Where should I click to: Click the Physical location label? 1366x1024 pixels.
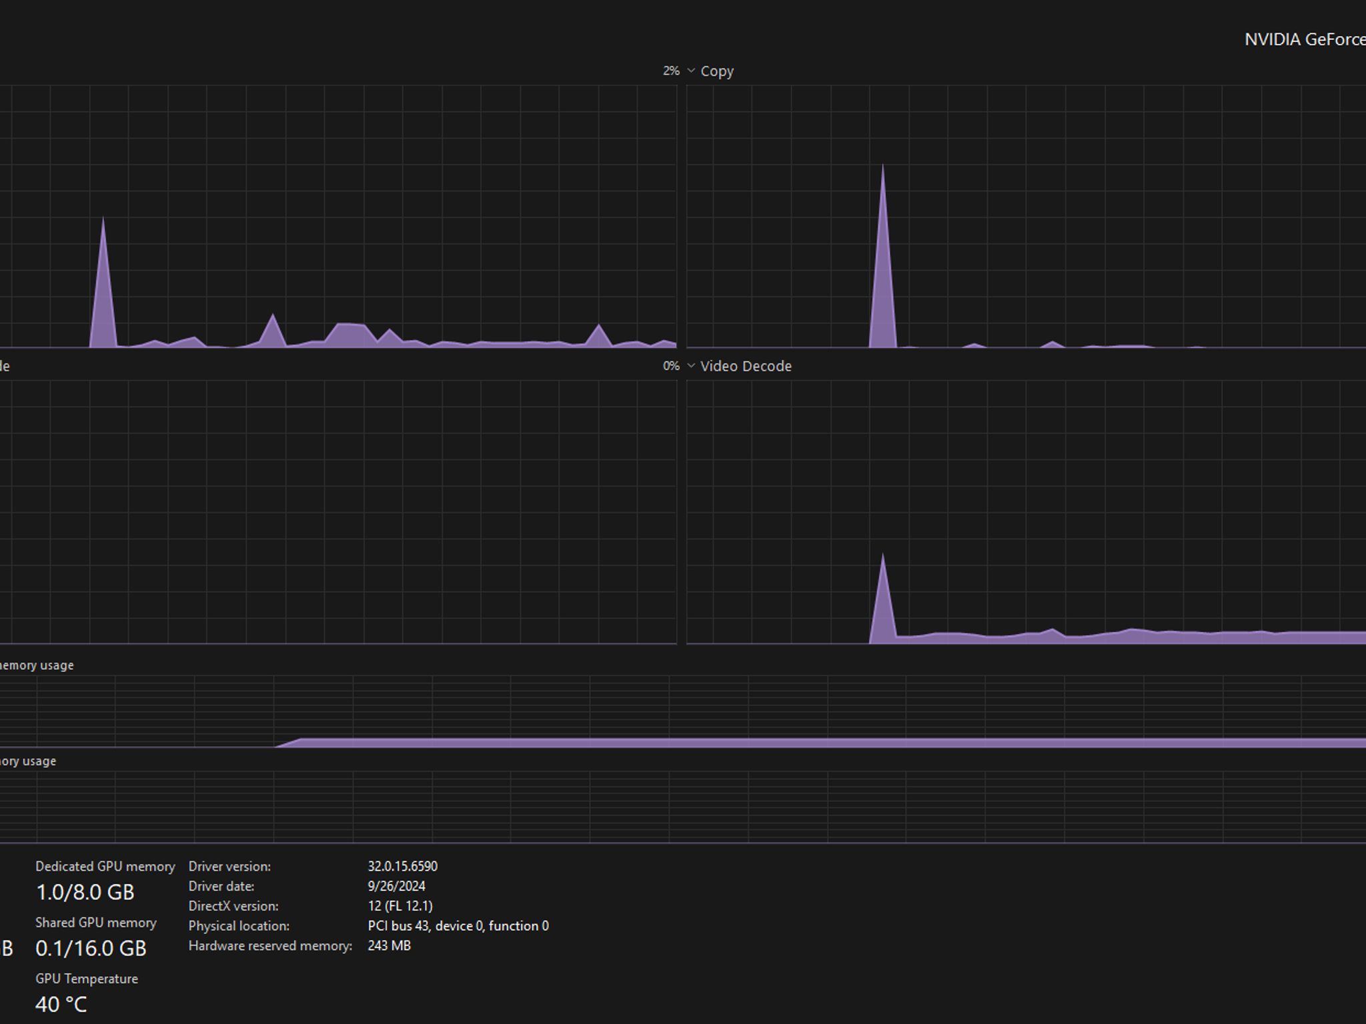tap(239, 926)
